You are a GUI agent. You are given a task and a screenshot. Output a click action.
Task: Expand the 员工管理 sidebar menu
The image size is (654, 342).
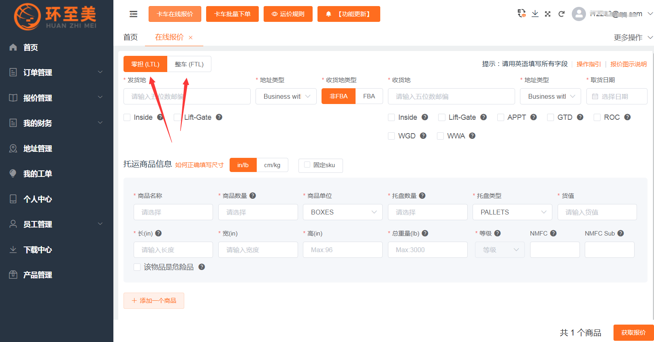[57, 224]
